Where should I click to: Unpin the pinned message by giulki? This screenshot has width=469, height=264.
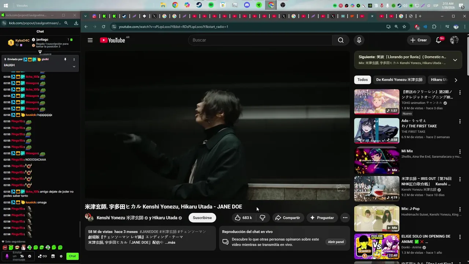click(65, 59)
